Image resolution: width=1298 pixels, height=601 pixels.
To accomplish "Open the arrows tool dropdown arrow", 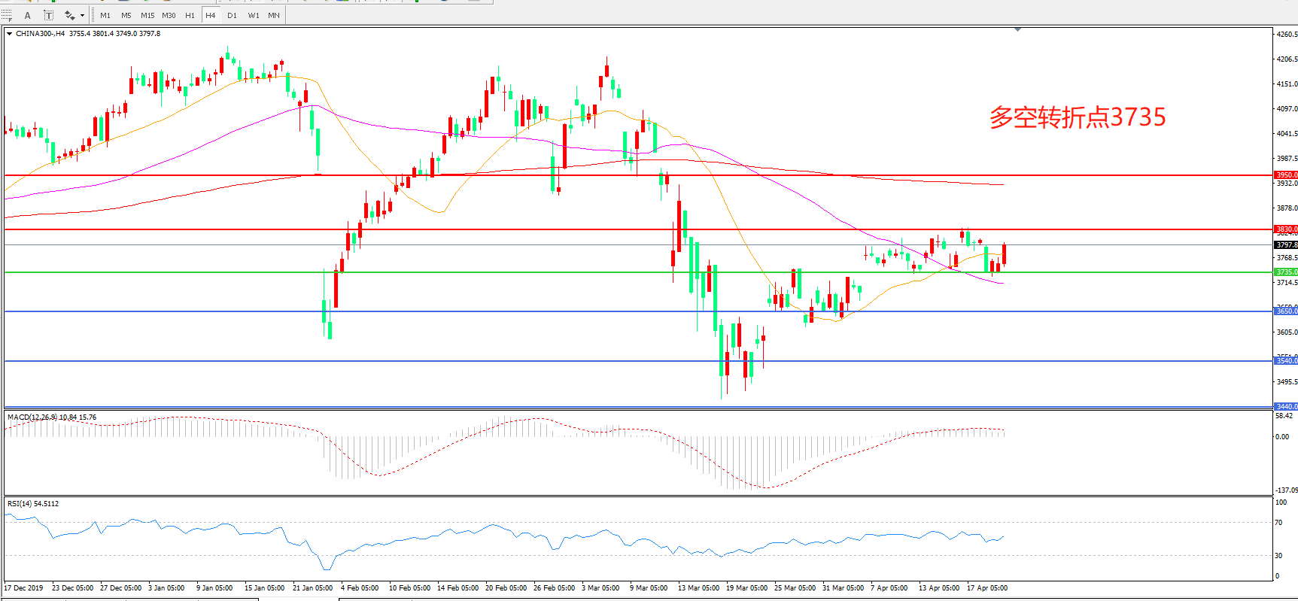I will tap(82, 15).
